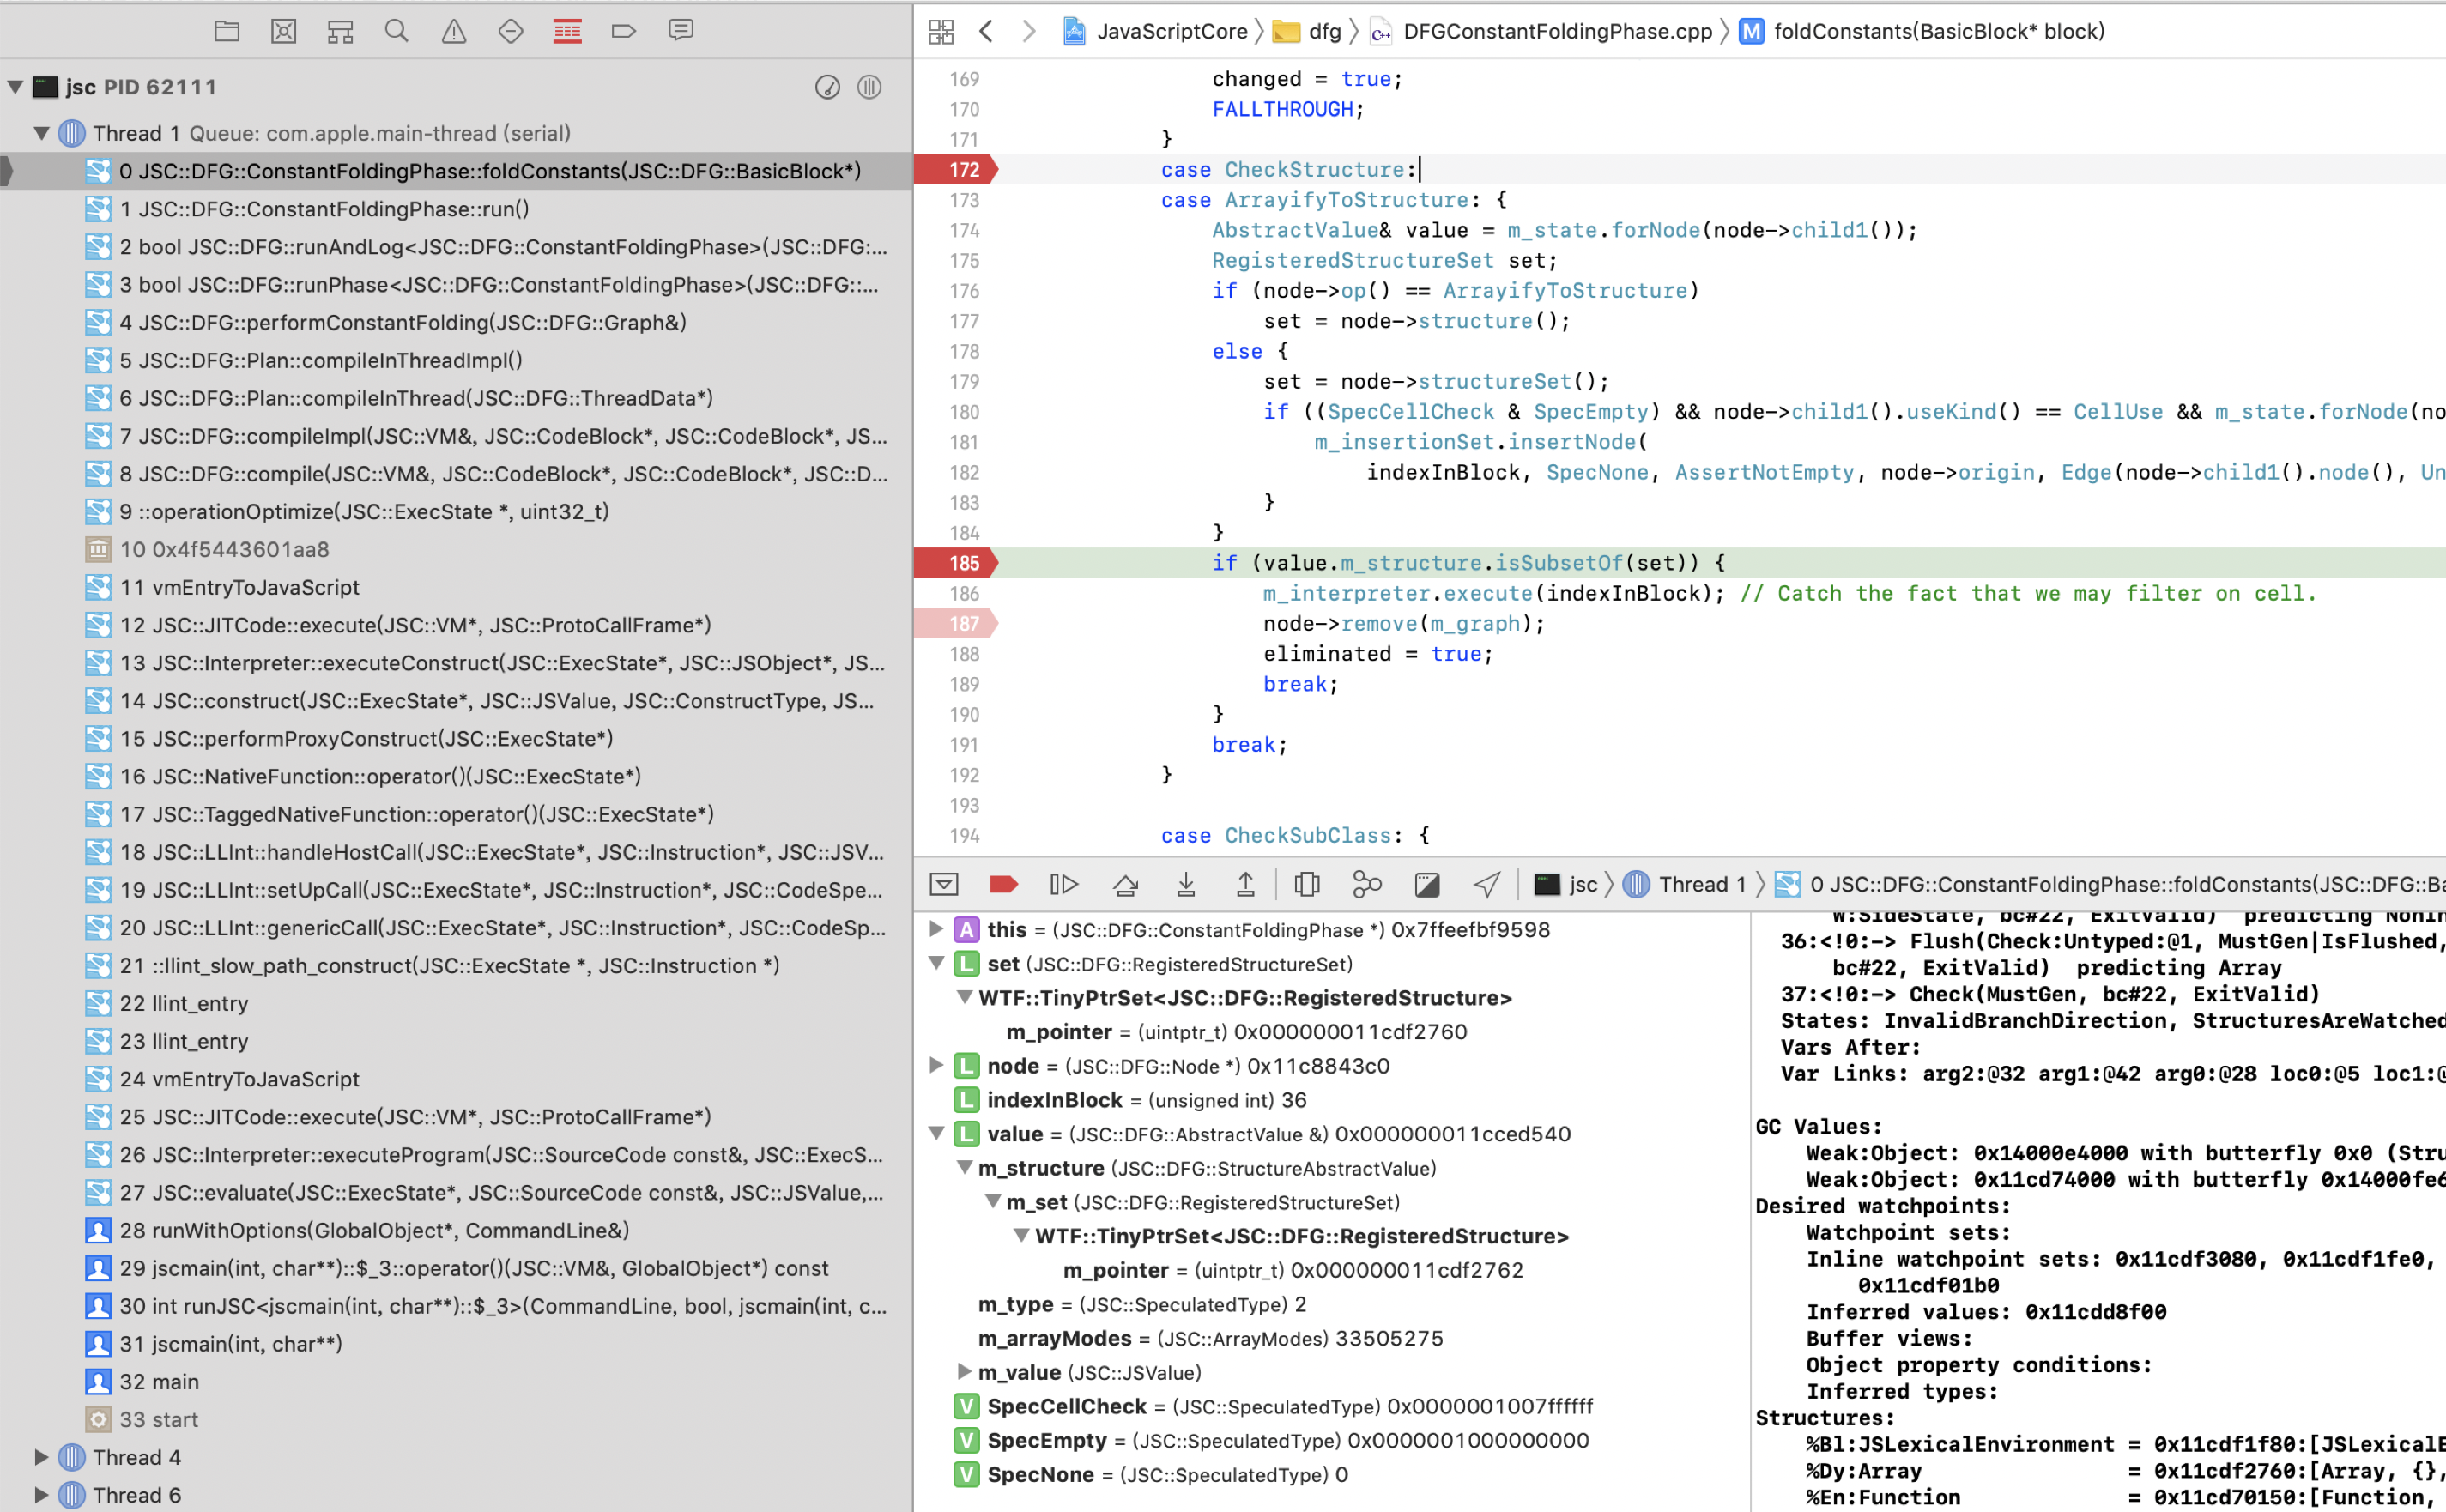Click the Step Into button

(x=1185, y=884)
